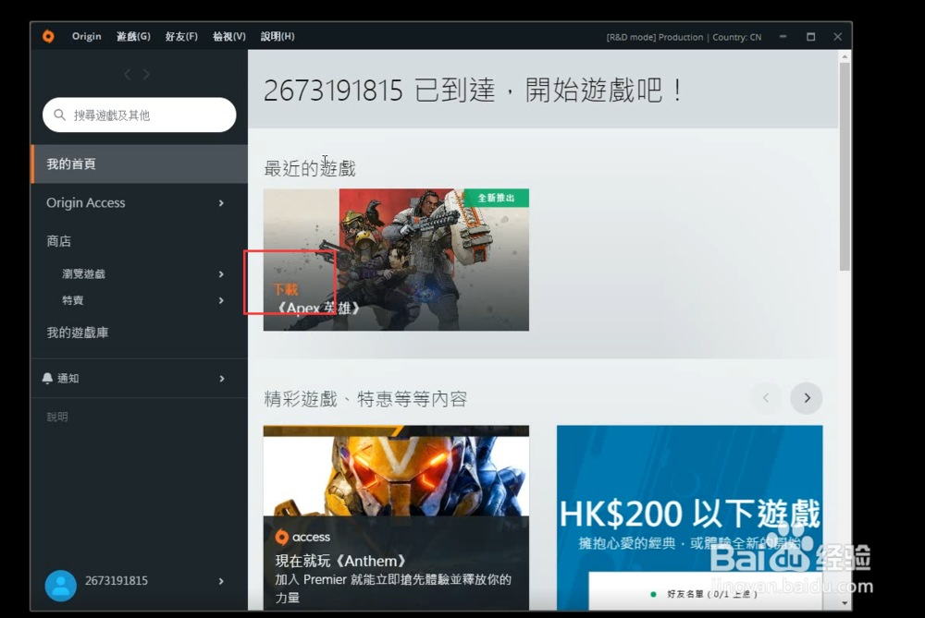925x618 pixels.
Task: Open the 檢視(V) menu
Action: coord(228,37)
